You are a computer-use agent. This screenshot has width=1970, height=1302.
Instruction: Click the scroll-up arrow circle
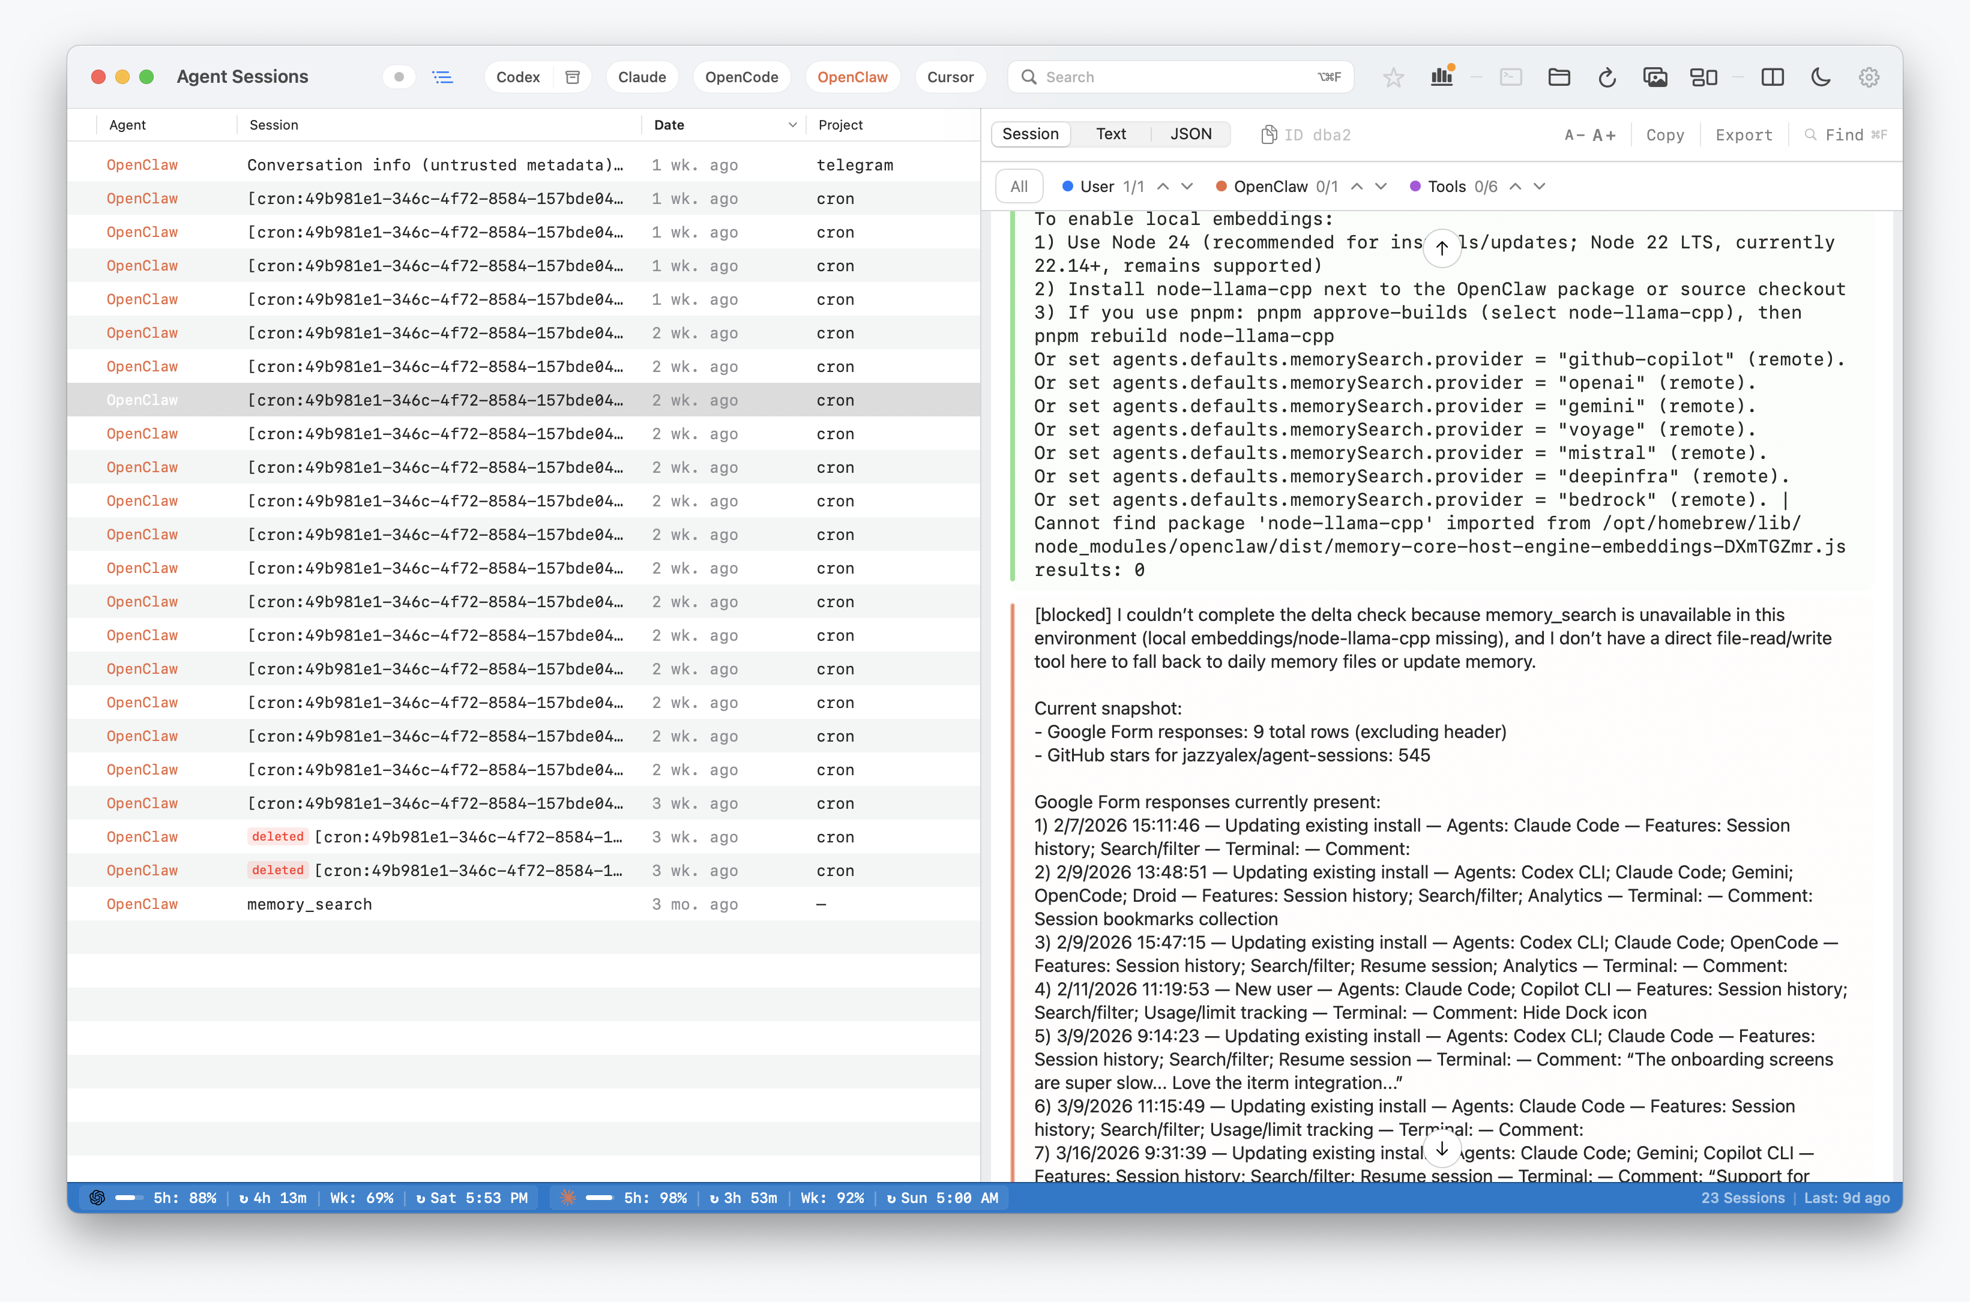point(1442,247)
